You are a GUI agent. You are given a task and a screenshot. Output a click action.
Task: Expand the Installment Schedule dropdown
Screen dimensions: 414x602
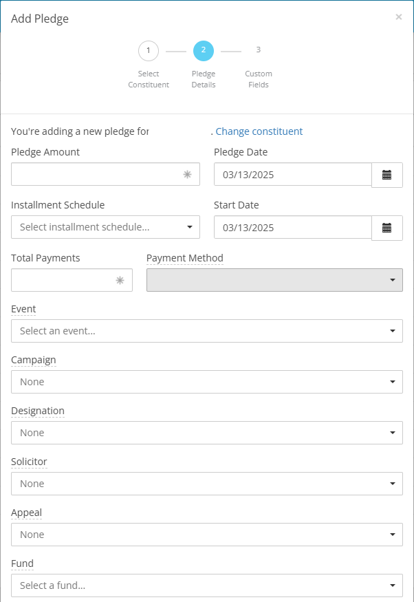coord(105,227)
